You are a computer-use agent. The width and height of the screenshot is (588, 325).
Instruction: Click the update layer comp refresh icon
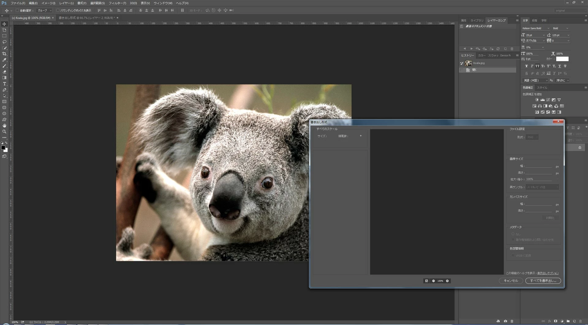point(498,49)
